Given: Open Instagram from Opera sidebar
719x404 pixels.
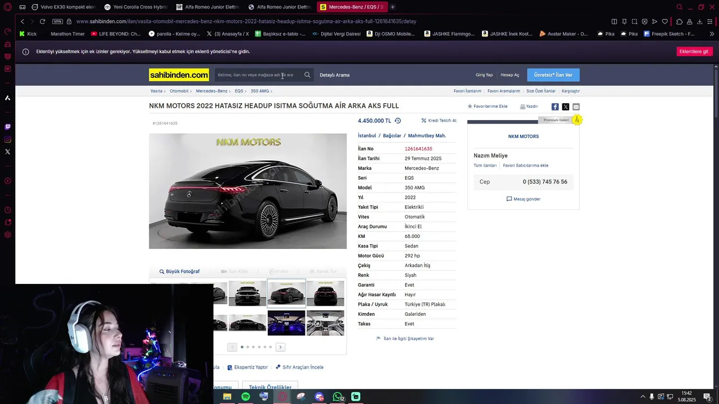Looking at the screenshot, I should pos(7,140).
